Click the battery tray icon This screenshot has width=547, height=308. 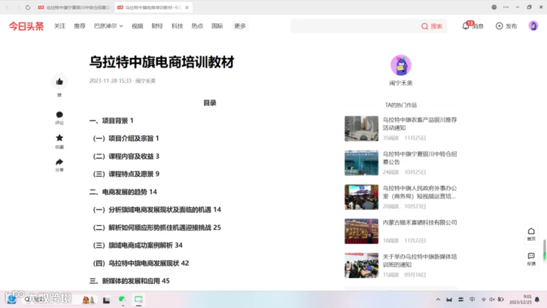(x=501, y=299)
